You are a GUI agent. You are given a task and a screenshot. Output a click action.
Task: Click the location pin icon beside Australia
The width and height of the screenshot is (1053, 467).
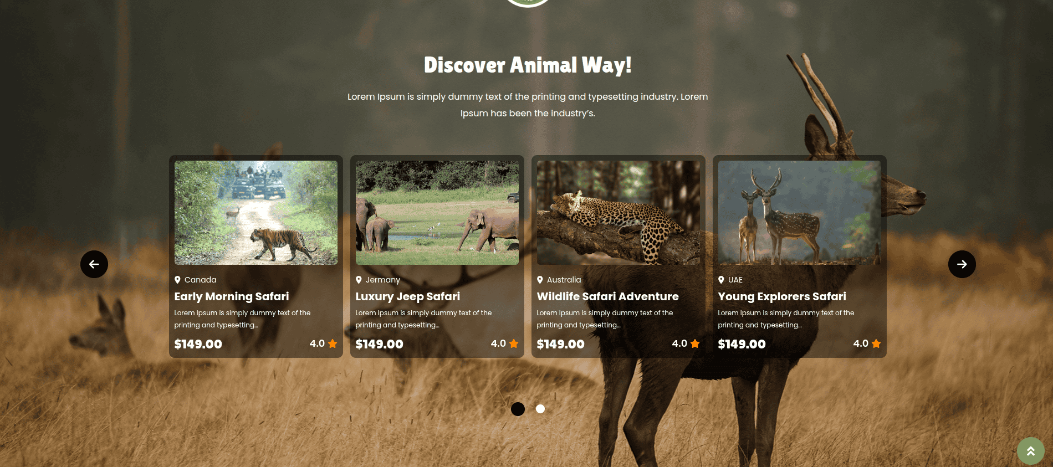click(540, 280)
